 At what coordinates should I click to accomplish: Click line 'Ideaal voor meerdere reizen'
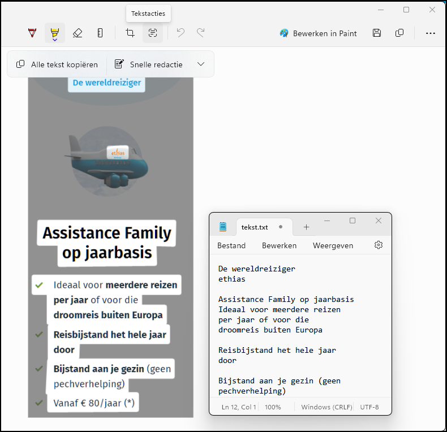point(115,284)
